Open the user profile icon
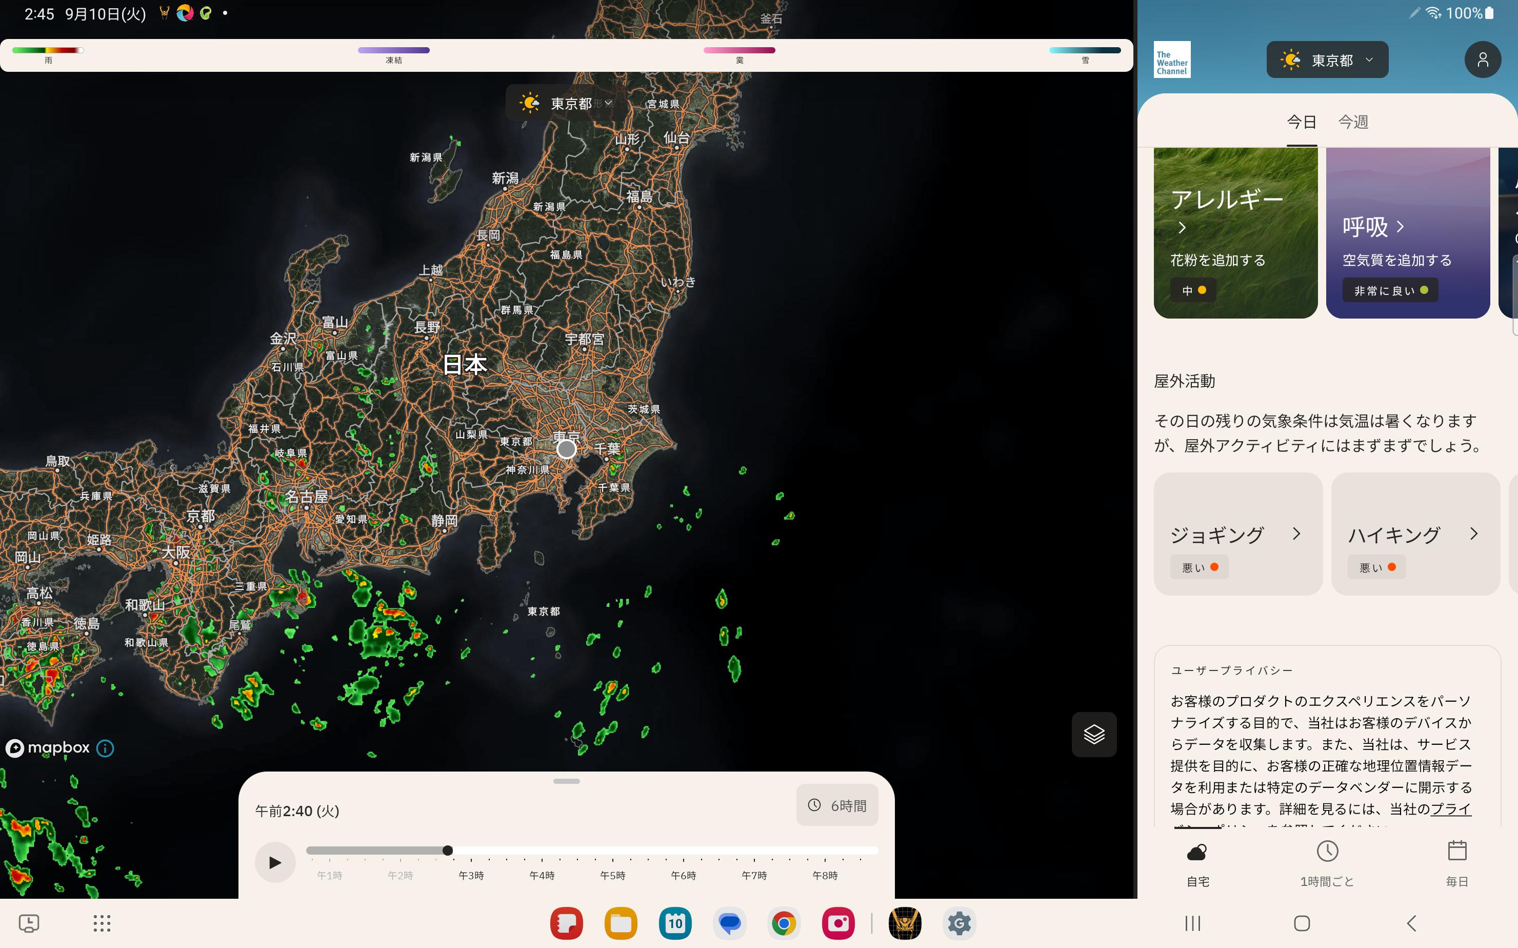 point(1482,60)
